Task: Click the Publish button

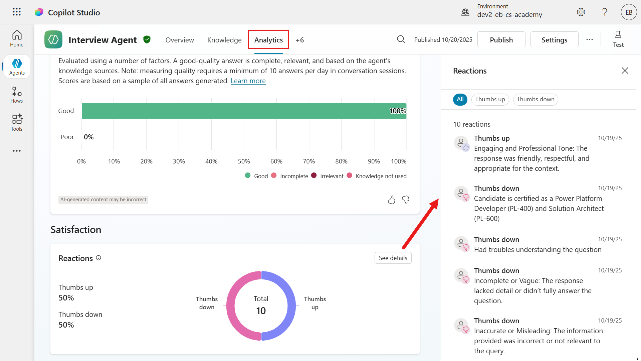Action: (501, 39)
